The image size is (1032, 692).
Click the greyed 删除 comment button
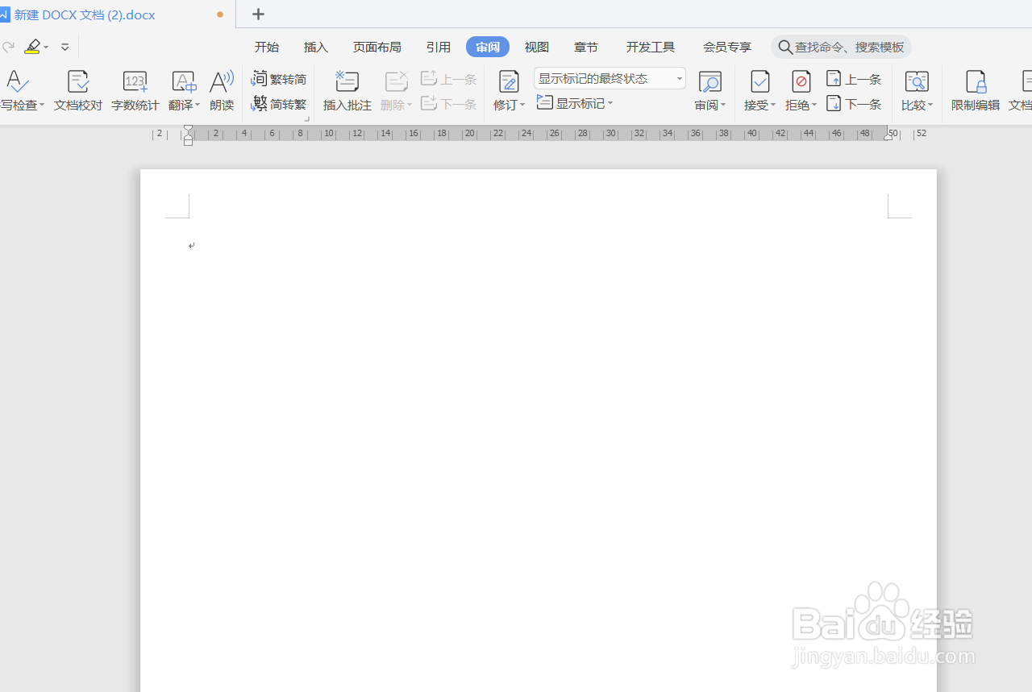coord(396,92)
